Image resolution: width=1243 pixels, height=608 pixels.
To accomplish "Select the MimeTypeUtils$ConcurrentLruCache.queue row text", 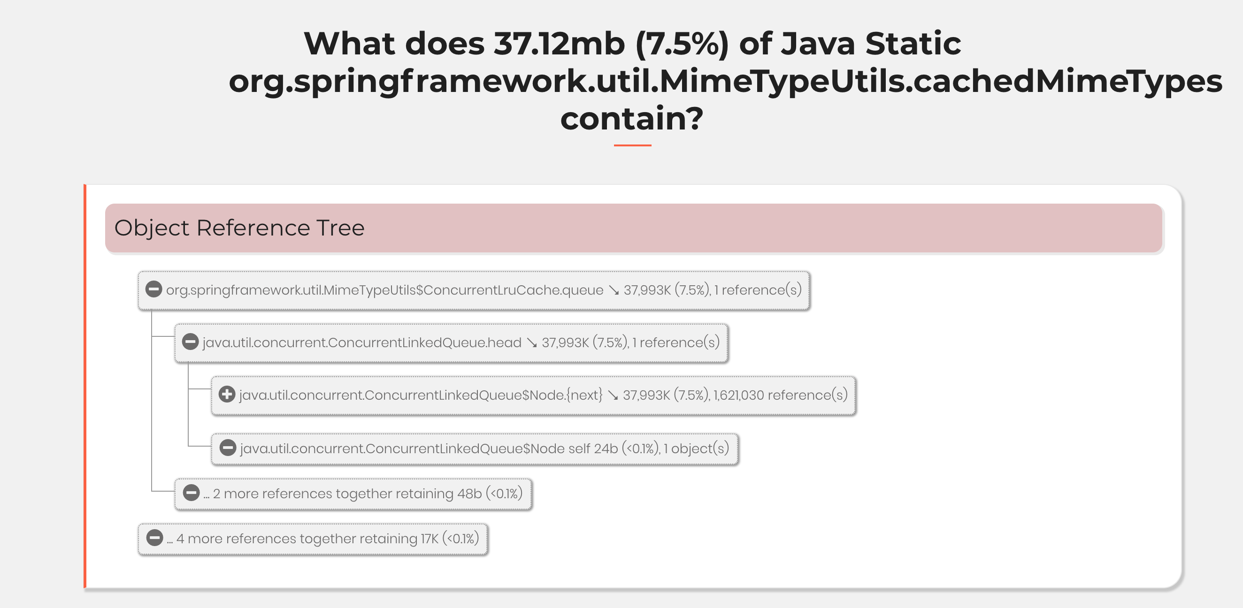I will pyautogui.click(x=483, y=290).
